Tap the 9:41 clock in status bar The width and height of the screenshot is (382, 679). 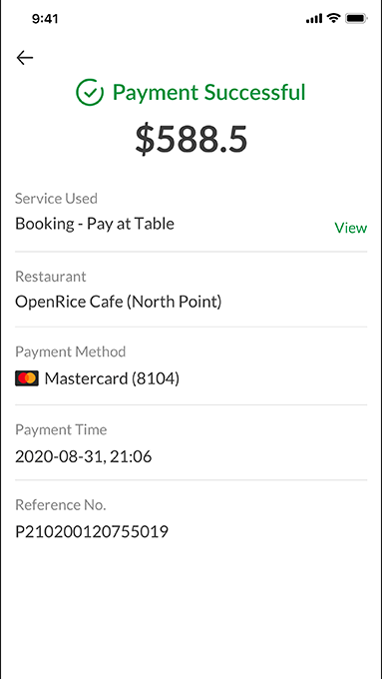(45, 19)
